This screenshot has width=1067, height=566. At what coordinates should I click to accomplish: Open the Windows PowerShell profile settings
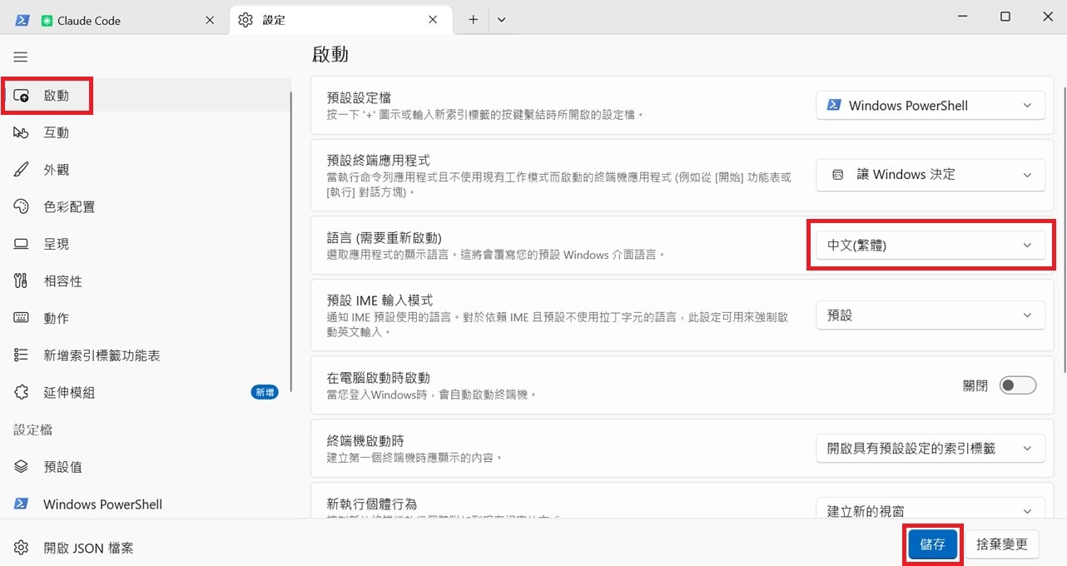tap(146, 504)
